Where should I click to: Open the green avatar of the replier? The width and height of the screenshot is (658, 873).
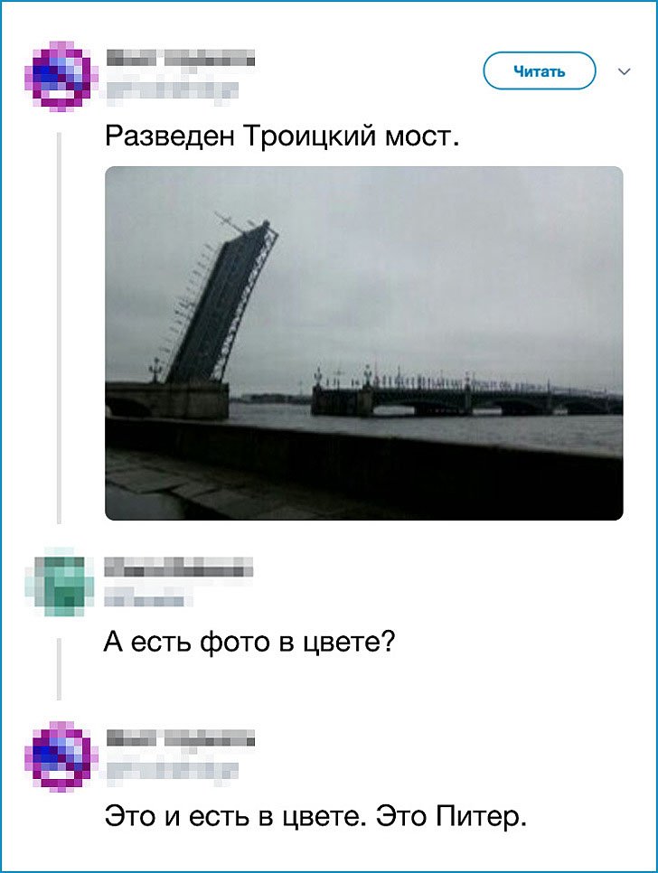coord(61,582)
